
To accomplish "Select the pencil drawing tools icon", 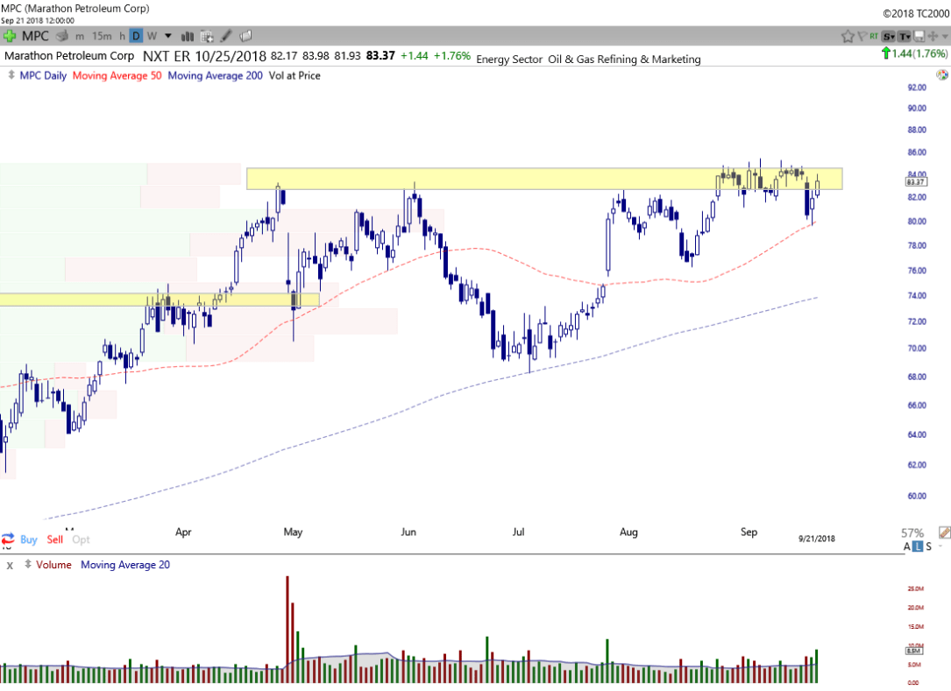I will click(x=226, y=36).
